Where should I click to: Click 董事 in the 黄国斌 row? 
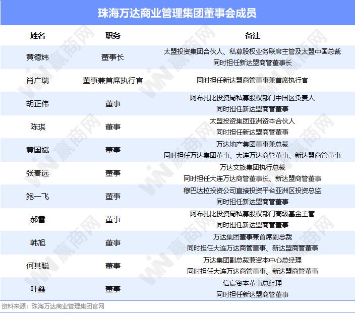click(113, 150)
